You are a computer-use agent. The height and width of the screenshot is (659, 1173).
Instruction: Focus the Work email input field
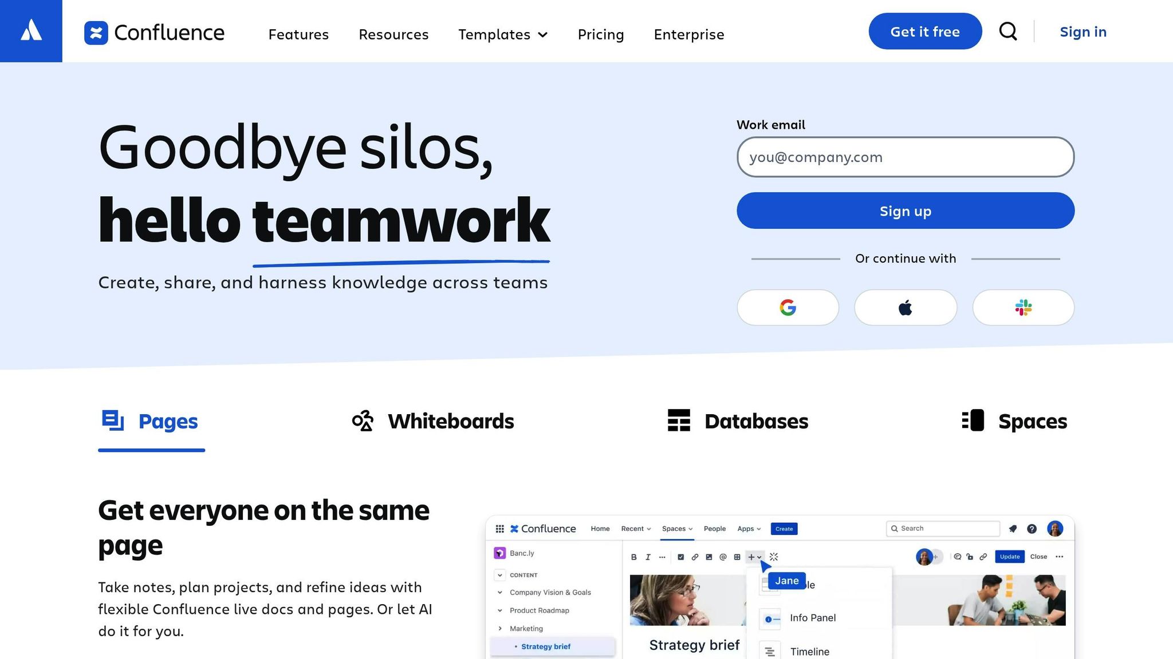tap(905, 157)
